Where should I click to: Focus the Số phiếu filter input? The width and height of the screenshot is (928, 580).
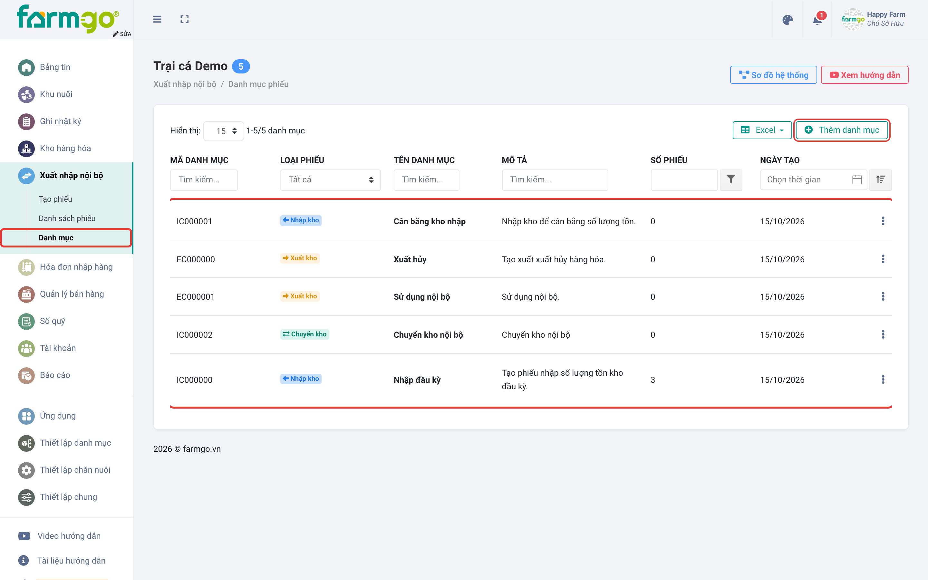tap(684, 179)
